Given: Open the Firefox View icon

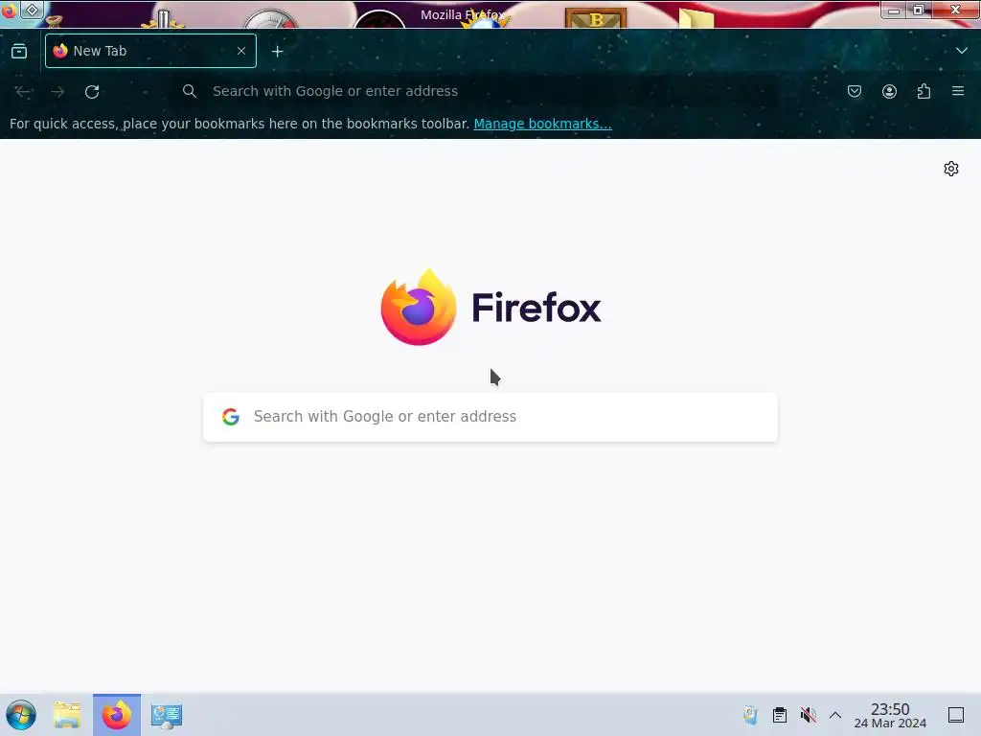Looking at the screenshot, I should 19,52.
